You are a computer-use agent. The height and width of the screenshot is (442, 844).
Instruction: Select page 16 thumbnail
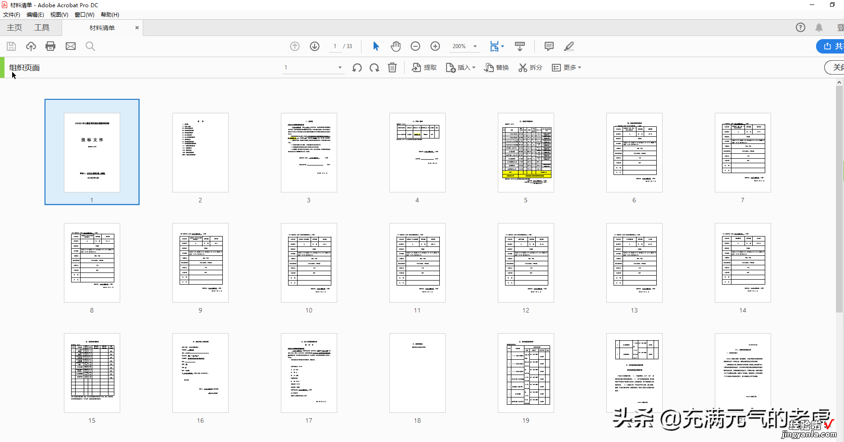click(x=200, y=373)
